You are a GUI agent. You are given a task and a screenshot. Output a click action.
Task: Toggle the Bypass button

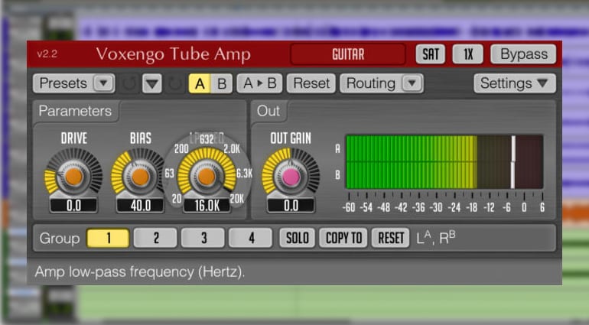coord(524,54)
